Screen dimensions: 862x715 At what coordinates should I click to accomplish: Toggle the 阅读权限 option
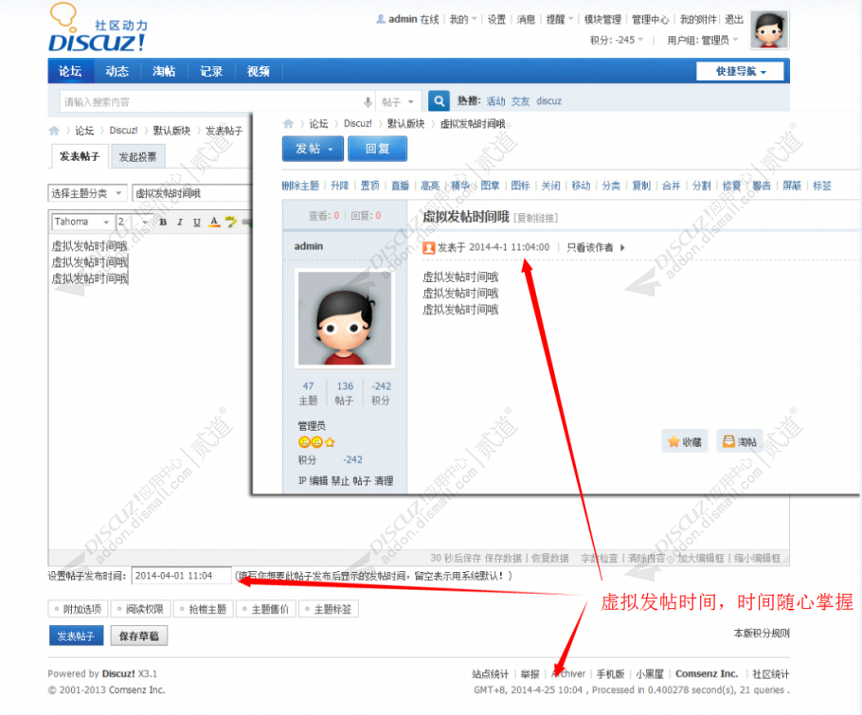point(140,609)
